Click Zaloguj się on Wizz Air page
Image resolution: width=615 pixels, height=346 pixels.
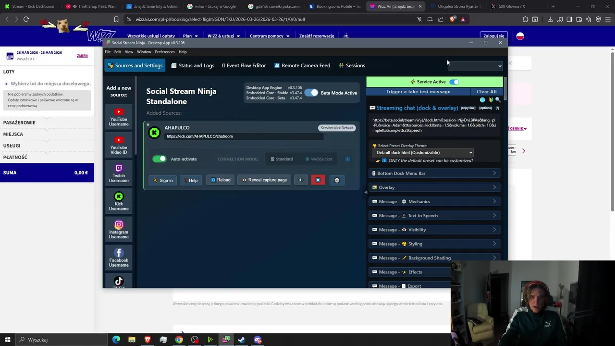(494, 36)
